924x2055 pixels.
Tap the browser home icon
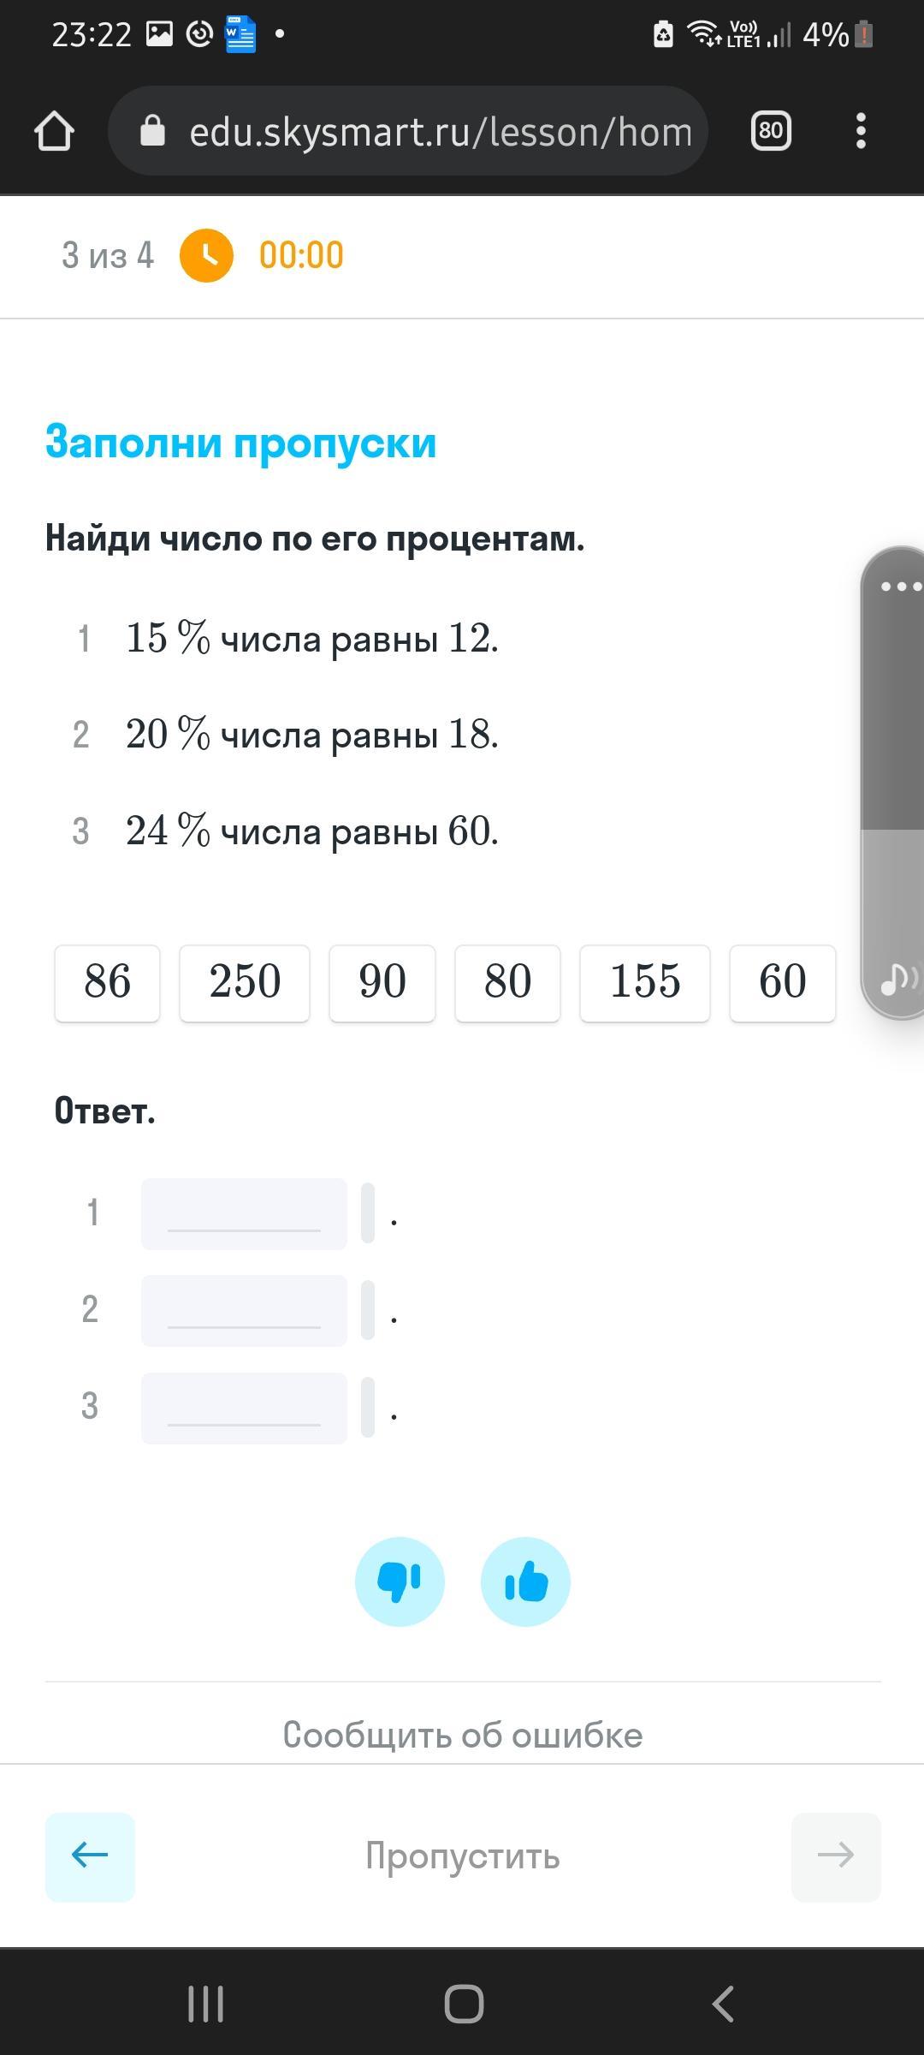pos(54,132)
